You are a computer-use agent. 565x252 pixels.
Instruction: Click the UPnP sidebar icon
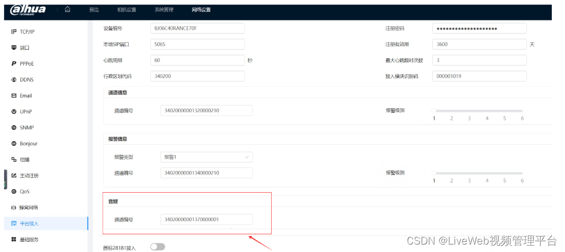[14, 112]
